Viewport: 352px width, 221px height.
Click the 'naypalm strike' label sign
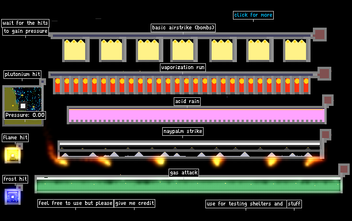pyautogui.click(x=183, y=131)
